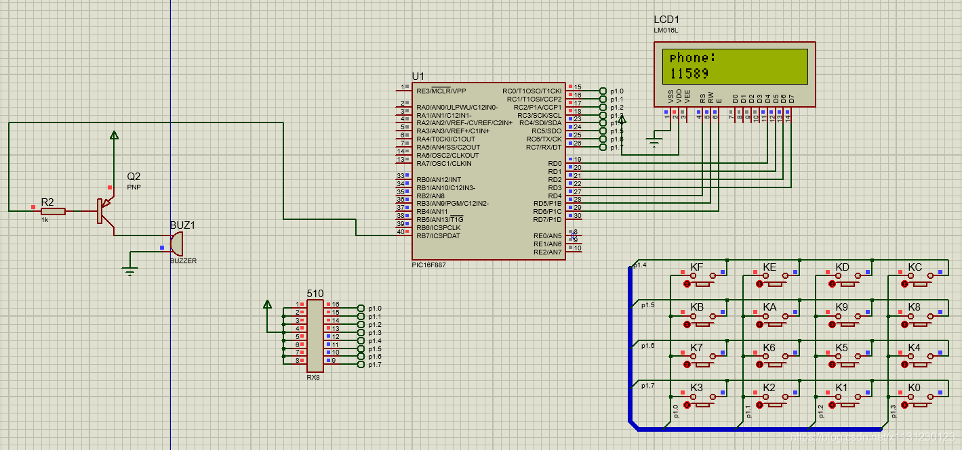Select the power arrow left of RX8
The height and width of the screenshot is (450, 962).
pos(267,305)
